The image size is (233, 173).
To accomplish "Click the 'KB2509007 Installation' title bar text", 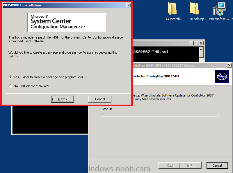I will click(22, 5).
